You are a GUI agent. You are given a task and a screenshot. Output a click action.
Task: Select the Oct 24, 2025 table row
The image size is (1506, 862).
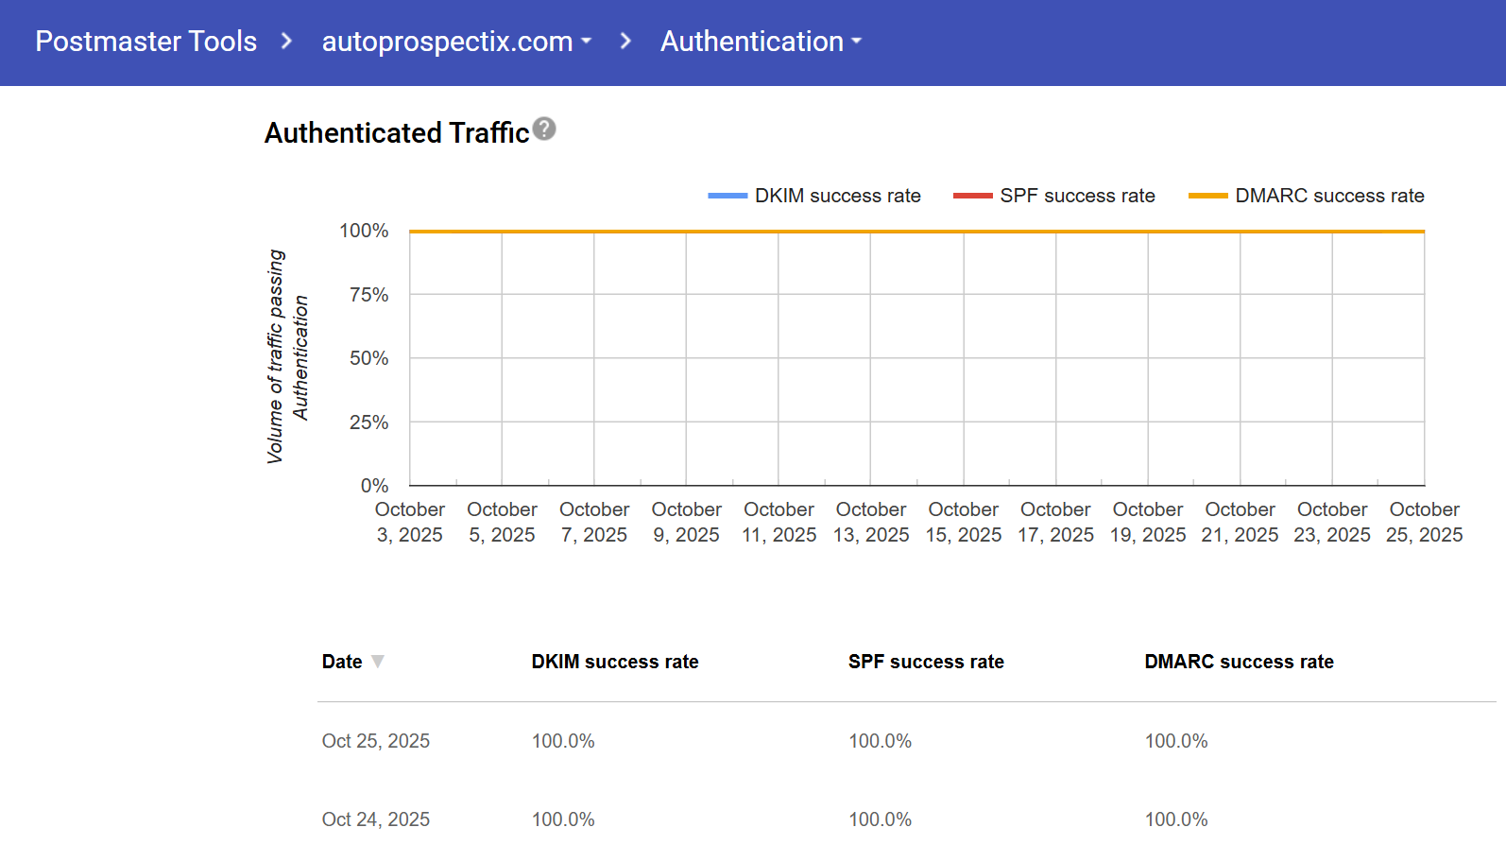(x=376, y=819)
